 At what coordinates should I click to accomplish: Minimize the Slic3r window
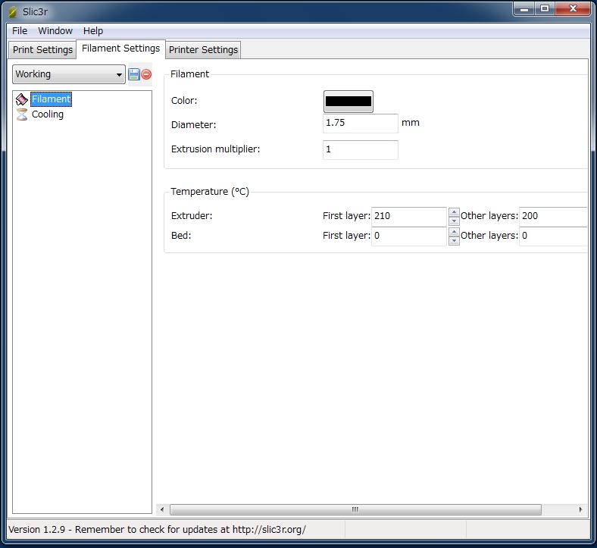525,9
